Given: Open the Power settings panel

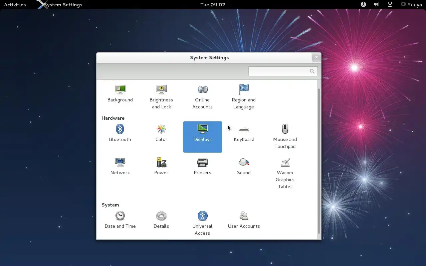Looking at the screenshot, I should tap(161, 166).
